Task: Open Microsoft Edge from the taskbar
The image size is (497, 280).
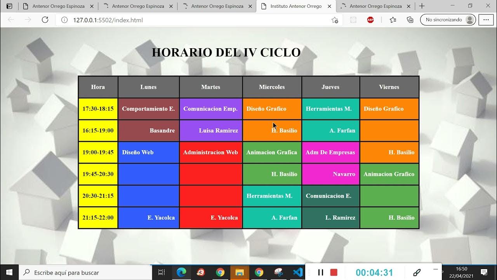Action: click(x=181, y=272)
